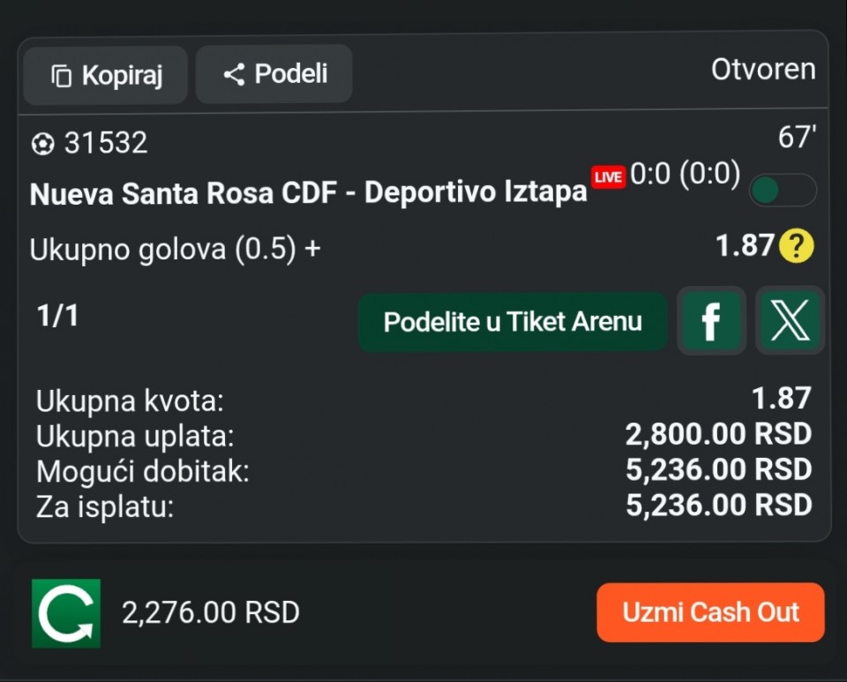Click the red LIVE badge
The image size is (847, 682).
[x=608, y=177]
